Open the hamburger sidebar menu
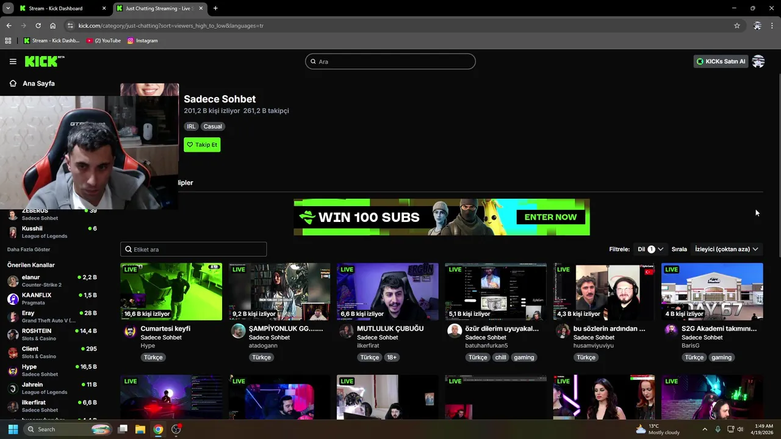 pos(13,62)
